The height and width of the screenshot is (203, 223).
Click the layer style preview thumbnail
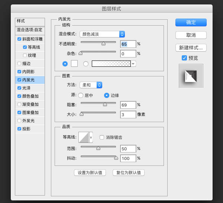pyautogui.click(x=191, y=76)
